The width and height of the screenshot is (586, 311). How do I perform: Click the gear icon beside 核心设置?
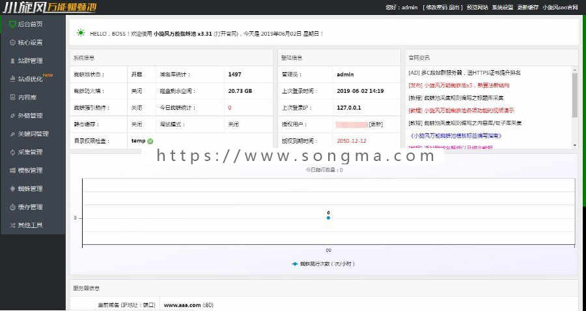click(12, 42)
